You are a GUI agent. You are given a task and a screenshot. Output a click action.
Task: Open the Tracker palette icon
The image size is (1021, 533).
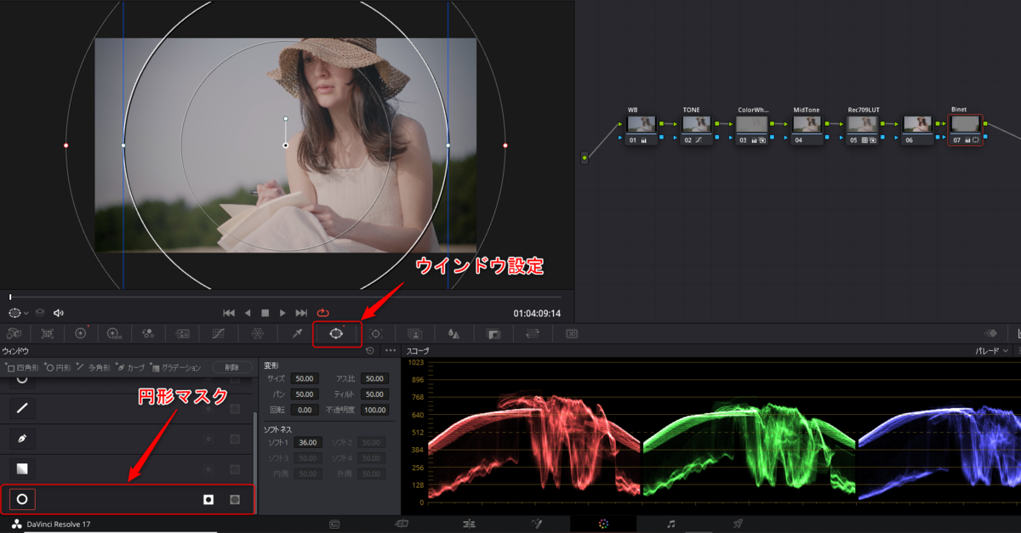(x=376, y=334)
